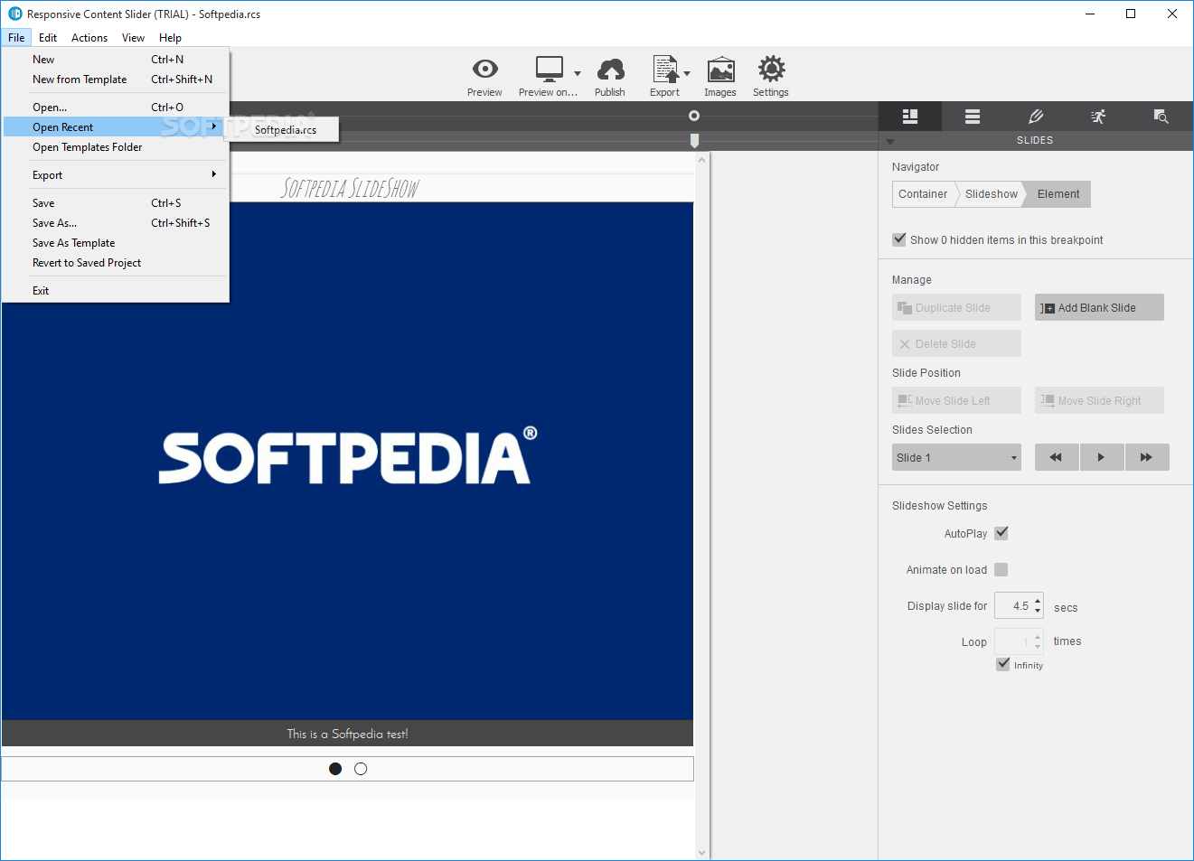Select the inspect magnifier panel icon

point(1161,117)
